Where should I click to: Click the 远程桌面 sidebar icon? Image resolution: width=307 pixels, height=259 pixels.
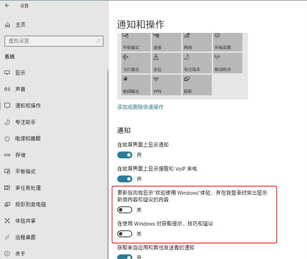click(7, 237)
